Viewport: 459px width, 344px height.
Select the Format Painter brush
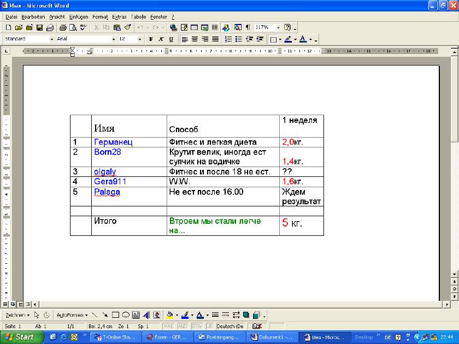[x=127, y=27]
